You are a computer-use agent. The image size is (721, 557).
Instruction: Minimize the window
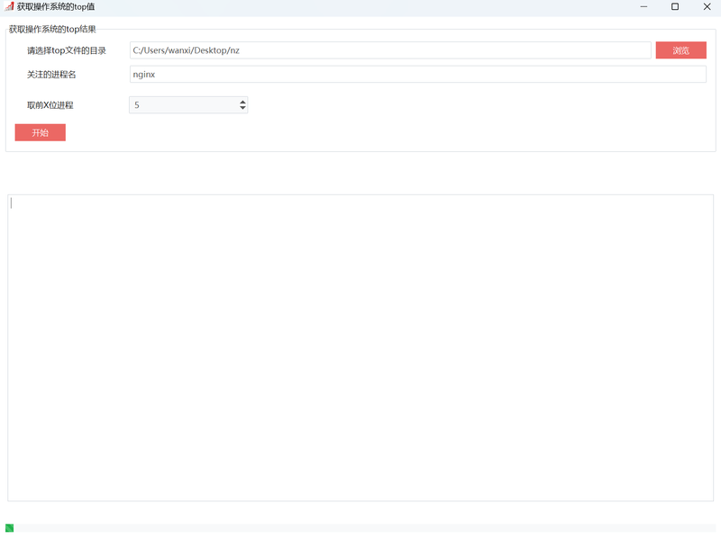[643, 6]
